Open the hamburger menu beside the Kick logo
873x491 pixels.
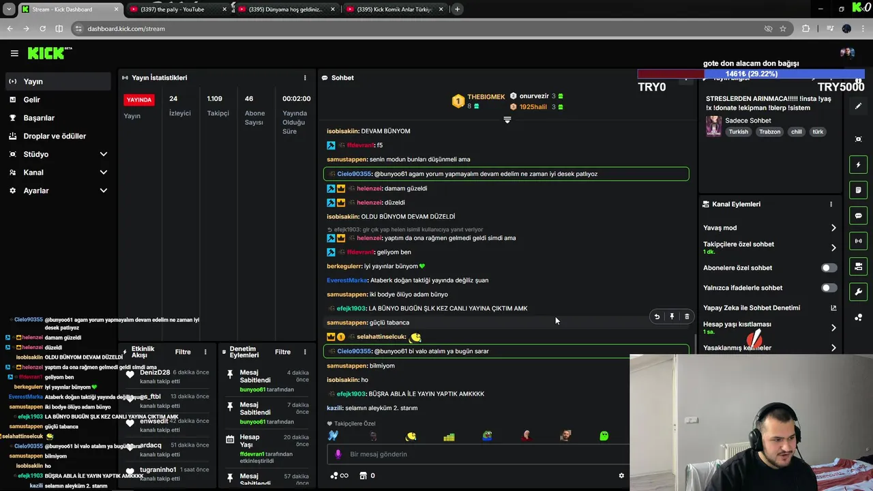pos(14,53)
